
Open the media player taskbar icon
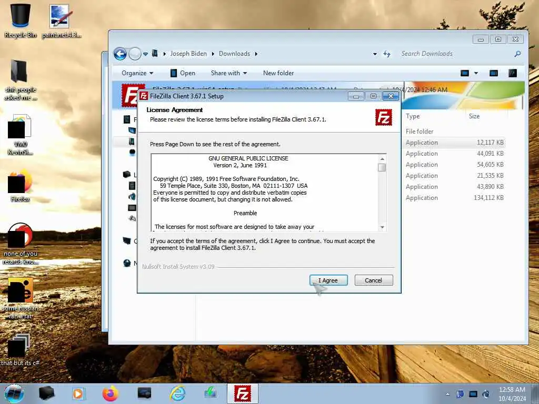[x=78, y=393]
